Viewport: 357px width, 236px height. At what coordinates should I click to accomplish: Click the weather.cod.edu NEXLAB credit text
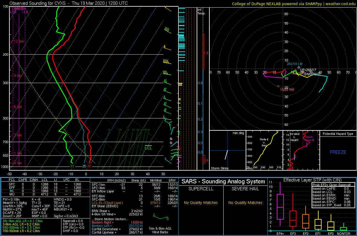[x=294, y=4]
